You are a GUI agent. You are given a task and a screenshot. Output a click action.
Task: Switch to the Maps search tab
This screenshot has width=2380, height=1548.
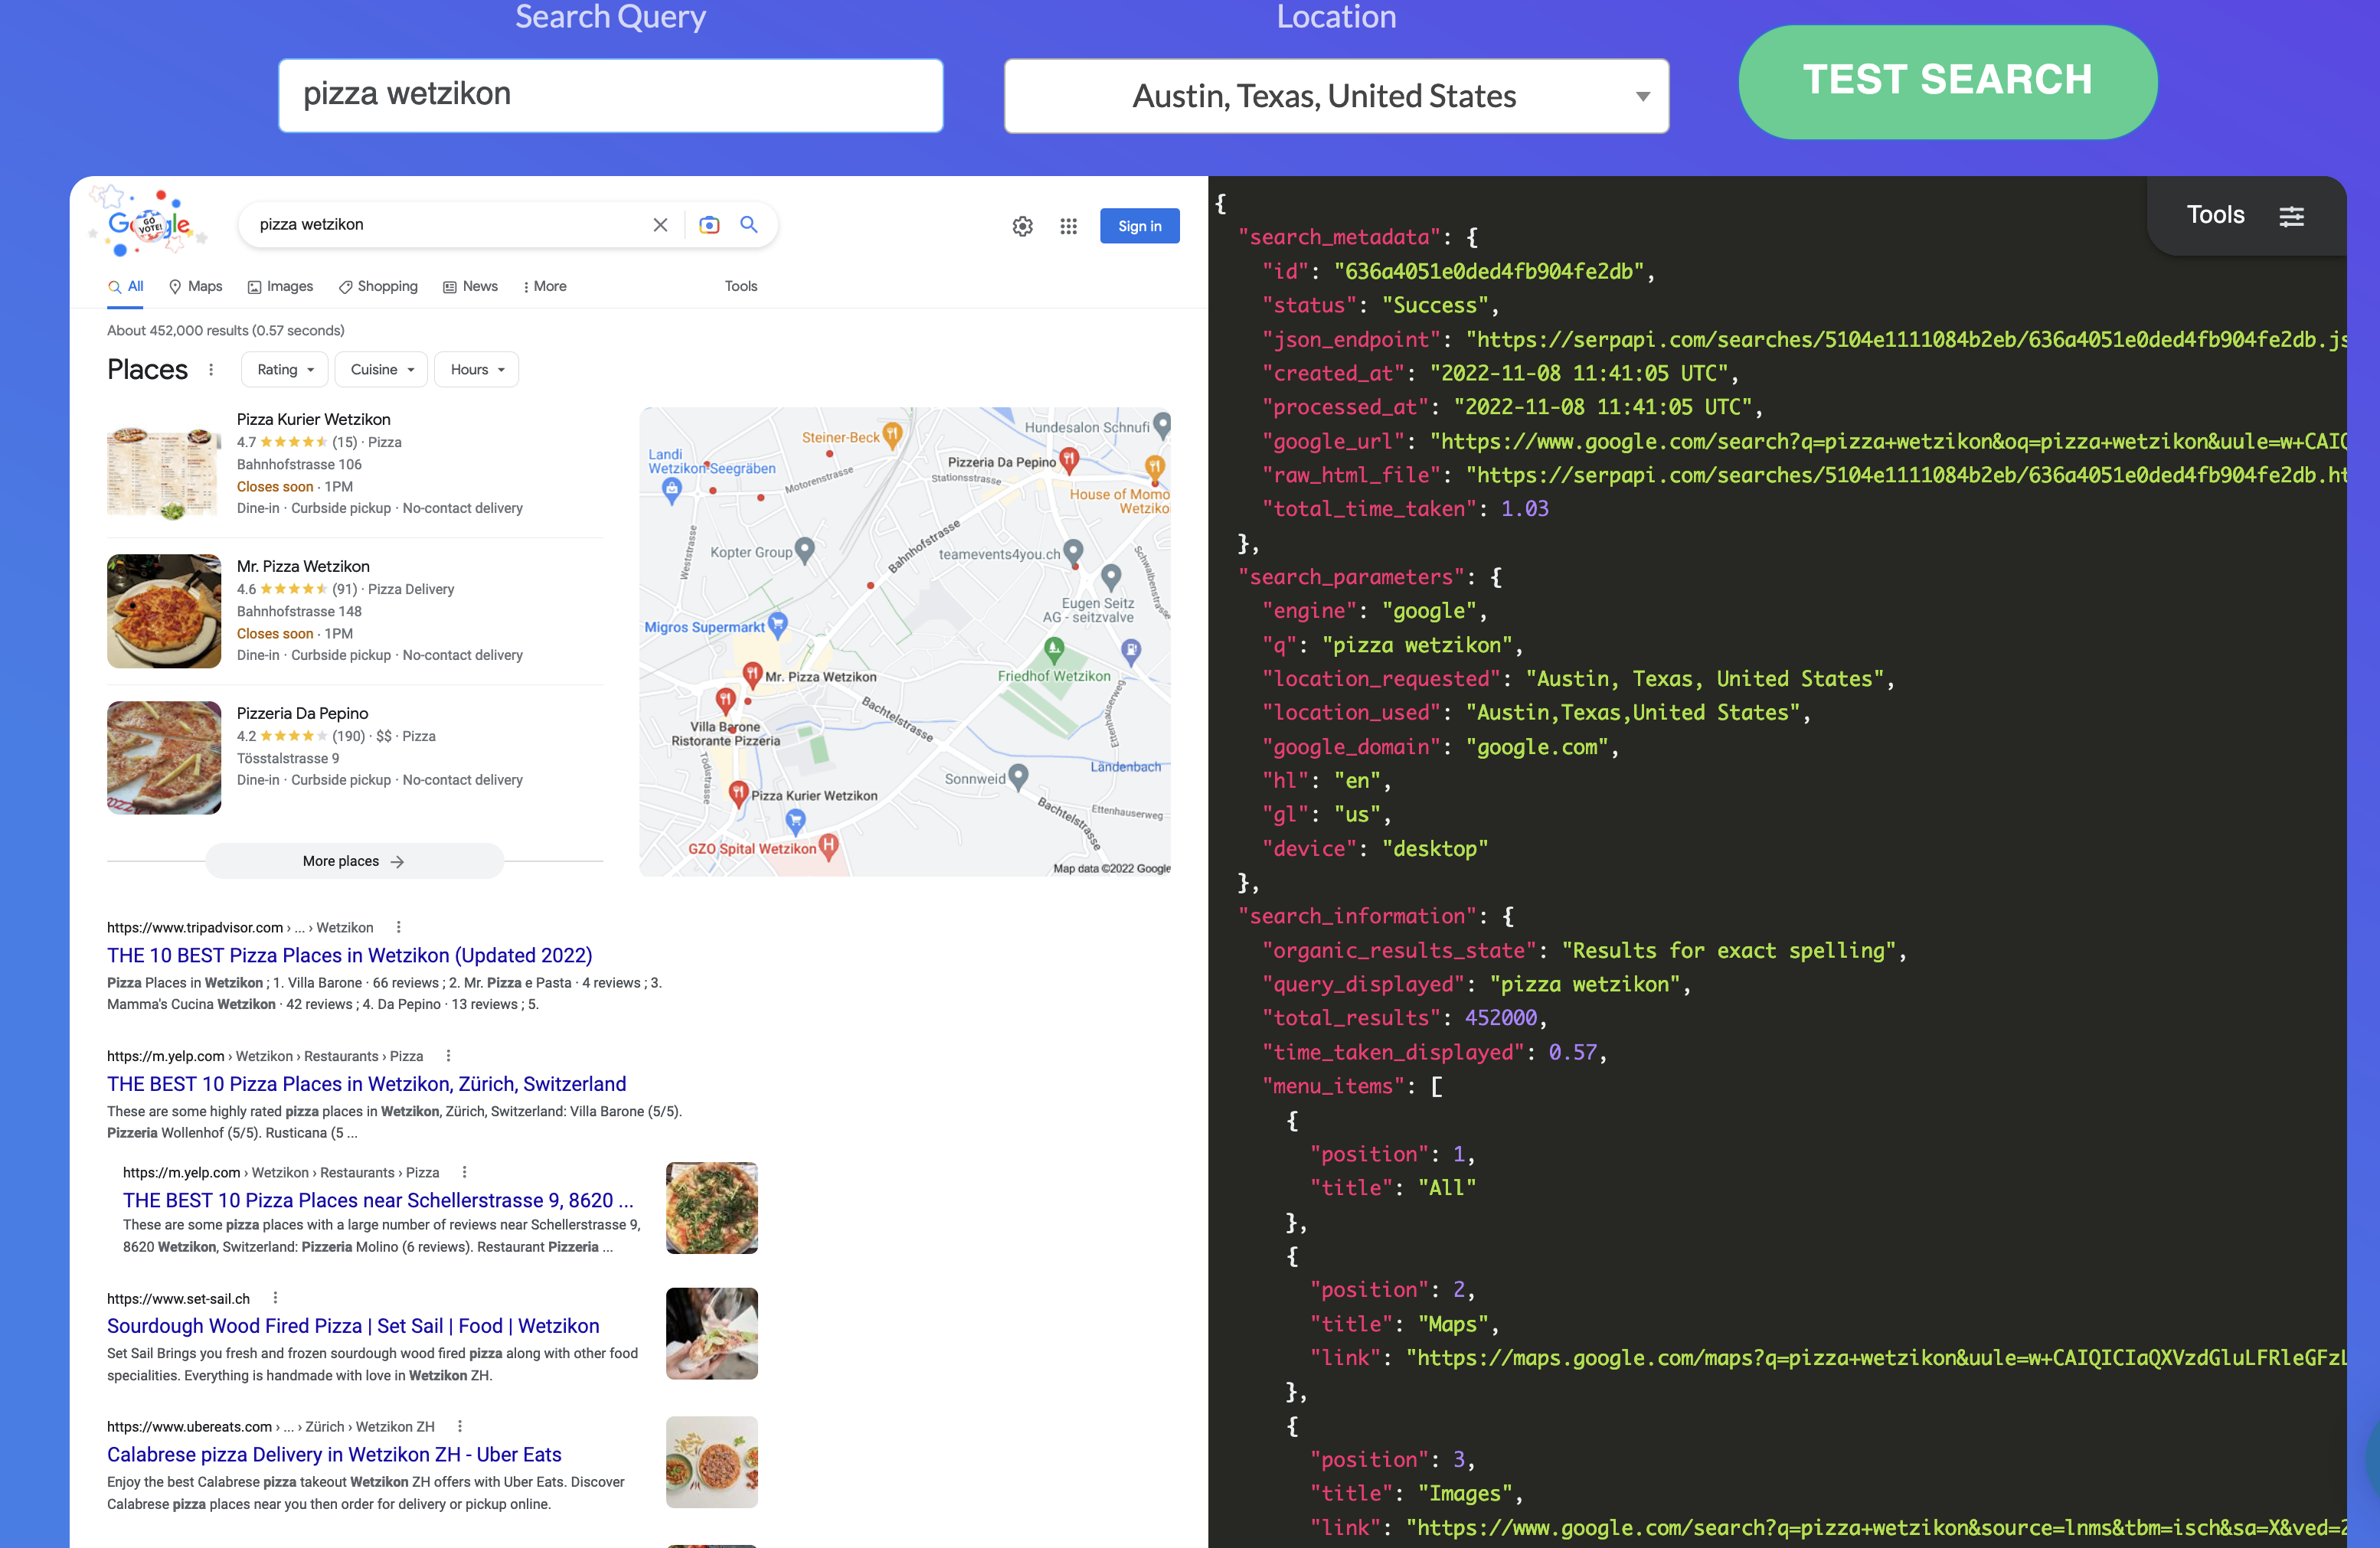tap(195, 286)
